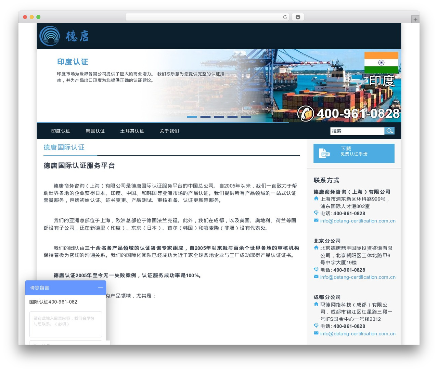Click the 联系方式 sidebar heading
Viewport: 438px width, 371px height.
[326, 180]
